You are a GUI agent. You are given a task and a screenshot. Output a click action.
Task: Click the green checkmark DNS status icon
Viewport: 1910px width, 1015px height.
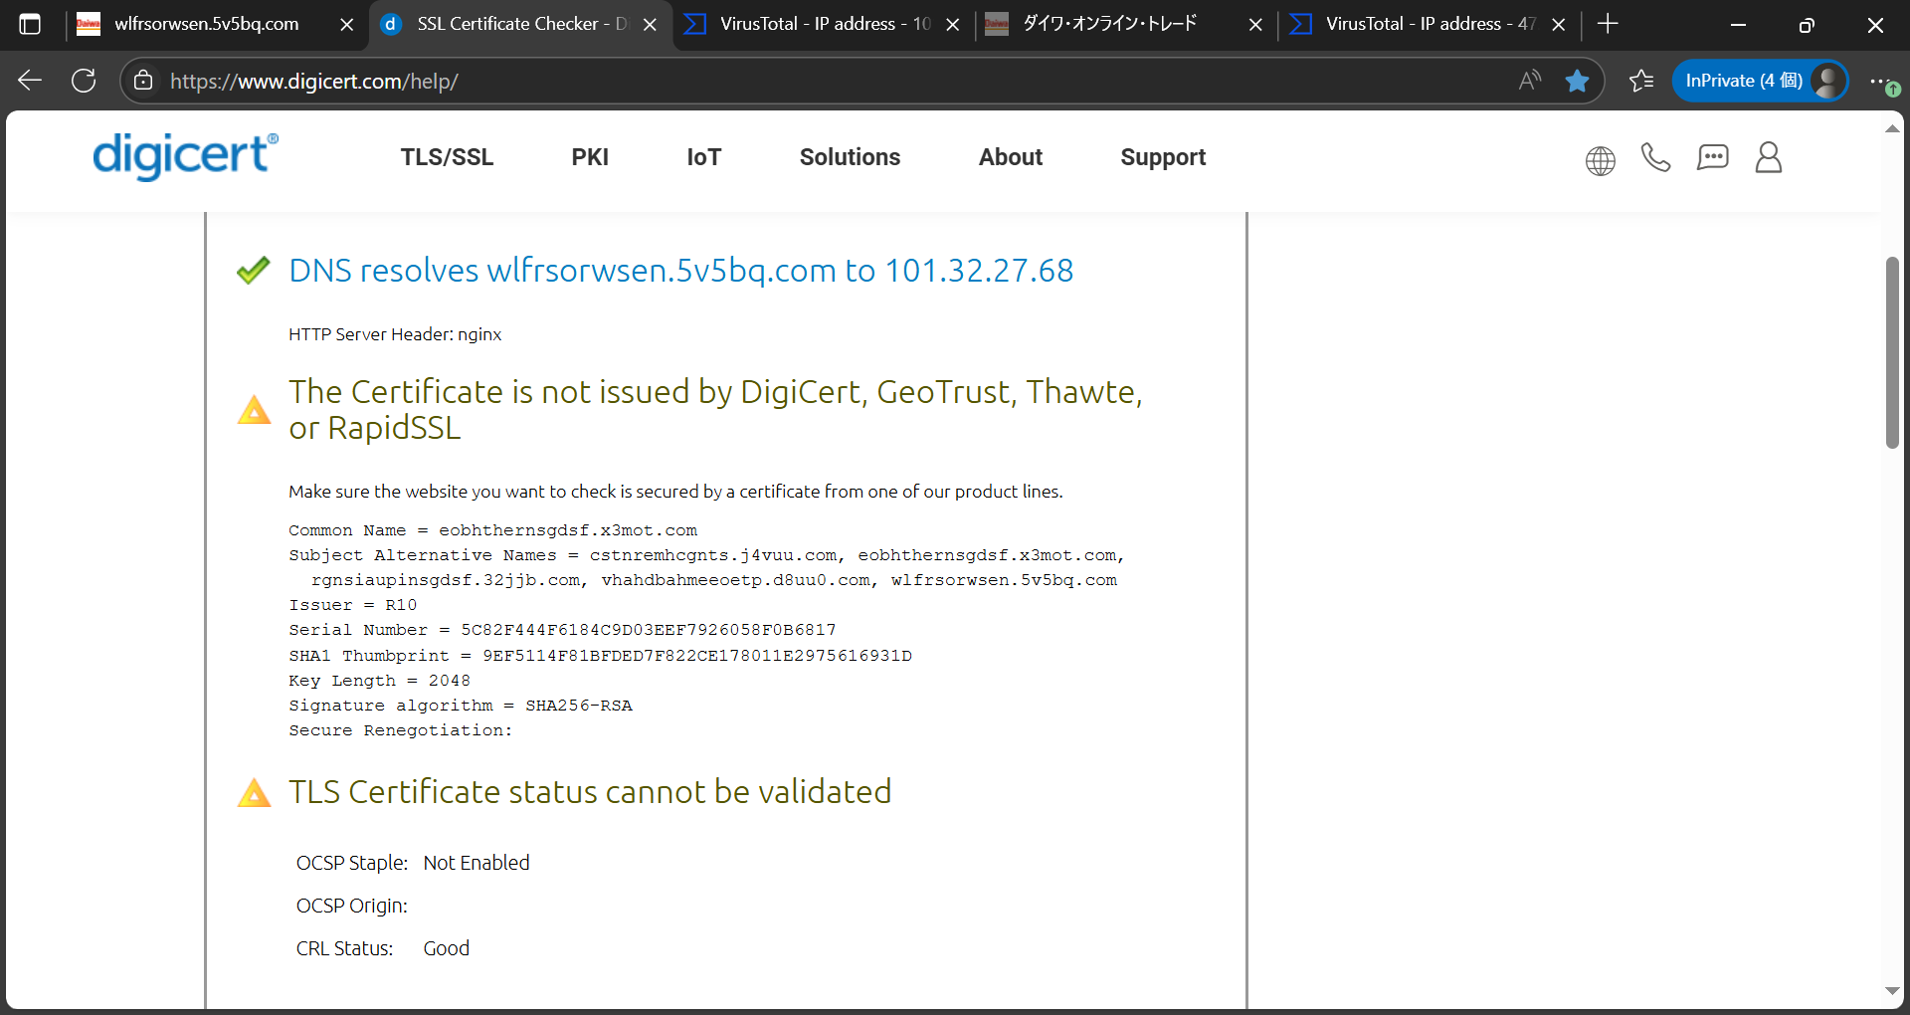pyautogui.click(x=254, y=270)
